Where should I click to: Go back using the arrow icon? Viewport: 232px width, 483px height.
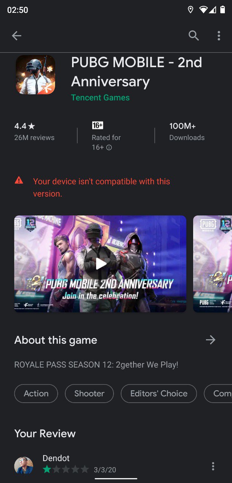[x=17, y=36]
